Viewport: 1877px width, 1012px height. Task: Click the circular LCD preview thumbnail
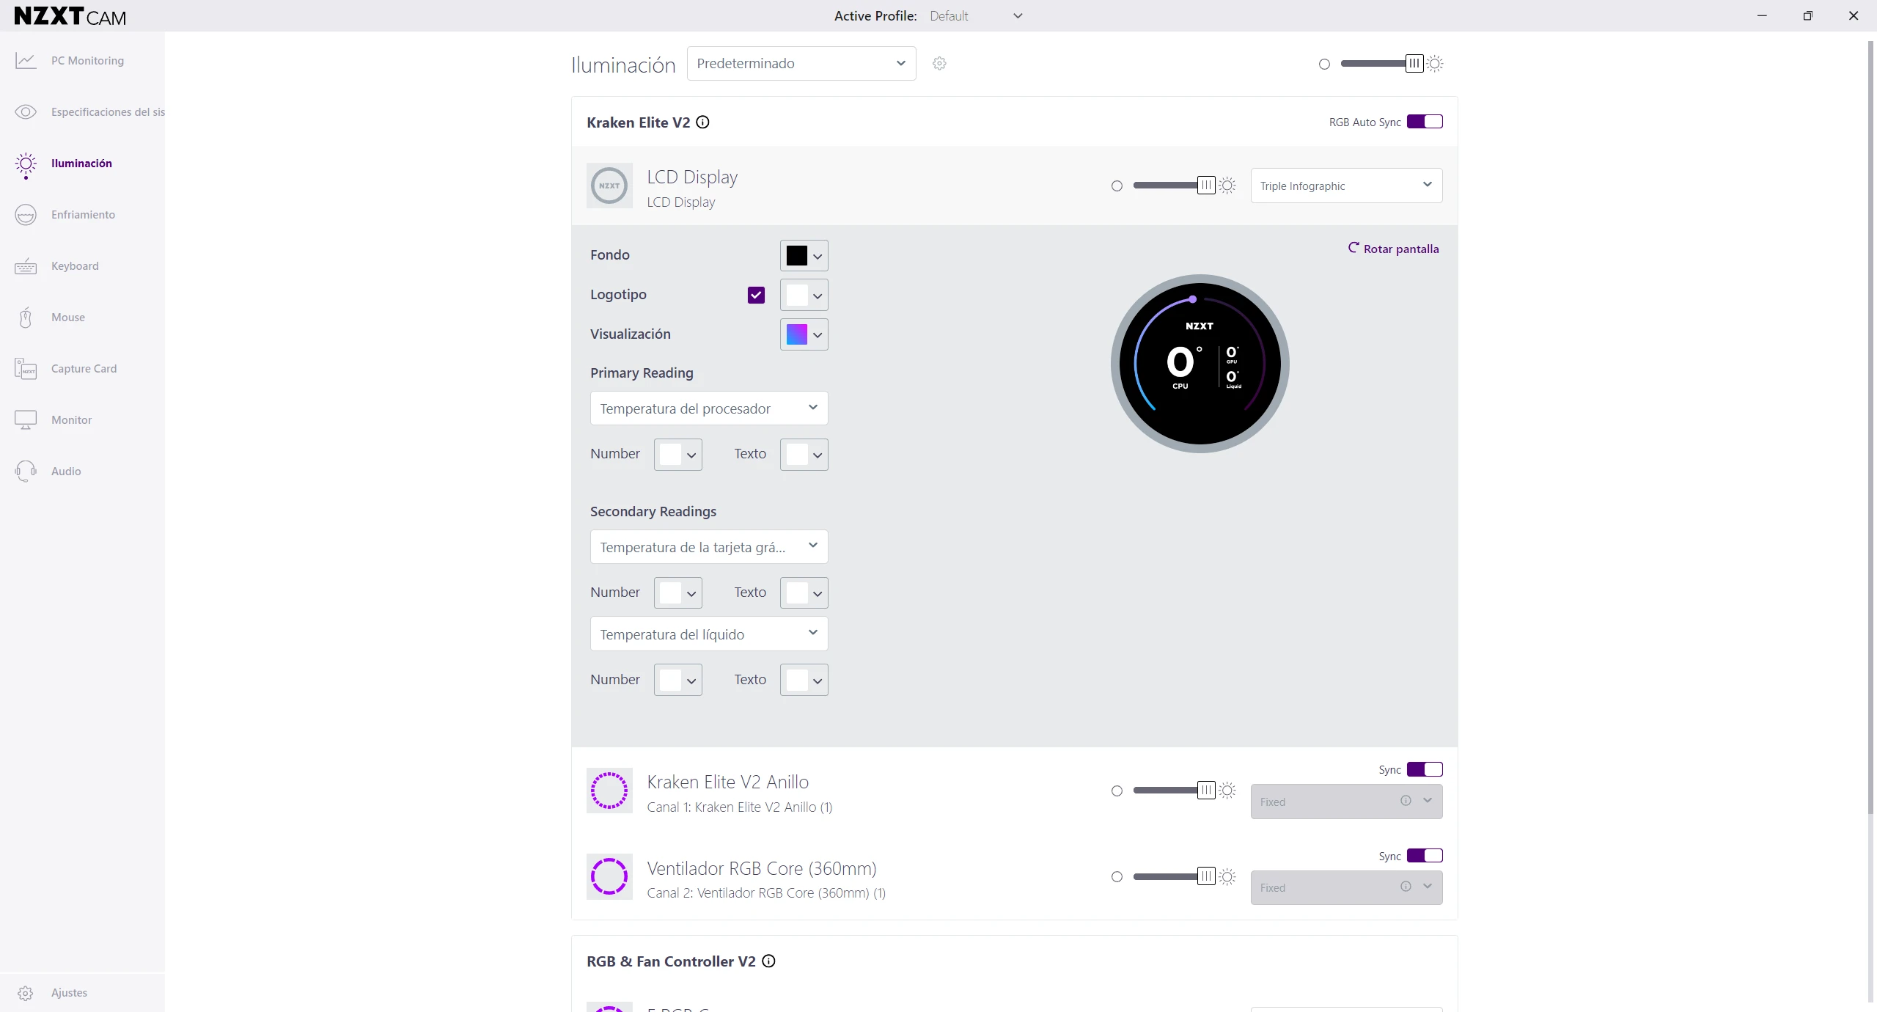[x=1200, y=364]
